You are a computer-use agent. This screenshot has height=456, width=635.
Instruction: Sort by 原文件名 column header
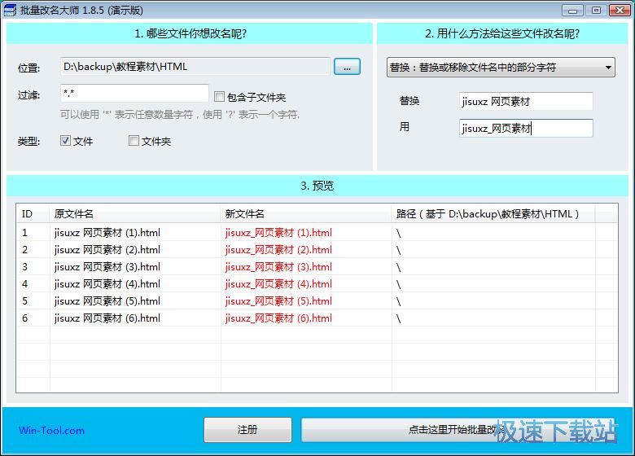click(x=135, y=214)
